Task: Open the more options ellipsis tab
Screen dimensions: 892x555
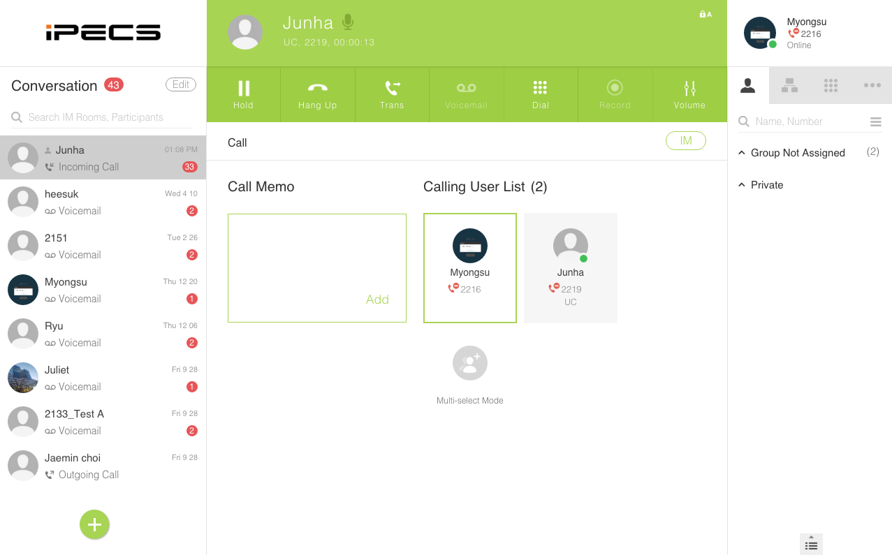Action: (872, 85)
